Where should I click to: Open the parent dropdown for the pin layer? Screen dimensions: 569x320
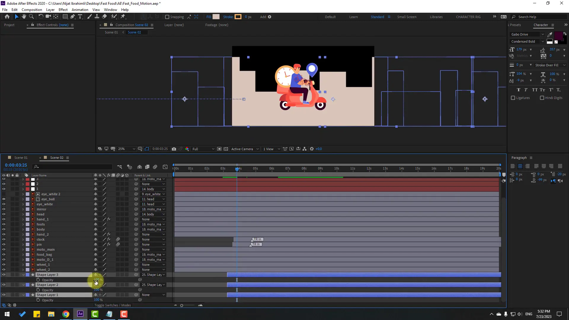pos(153,244)
